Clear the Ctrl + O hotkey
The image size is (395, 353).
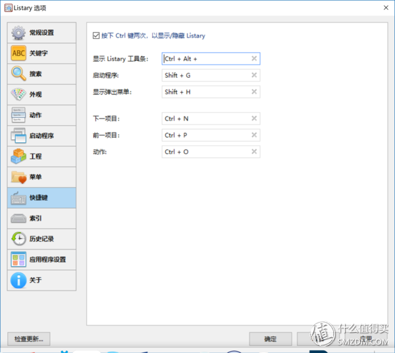(254, 151)
